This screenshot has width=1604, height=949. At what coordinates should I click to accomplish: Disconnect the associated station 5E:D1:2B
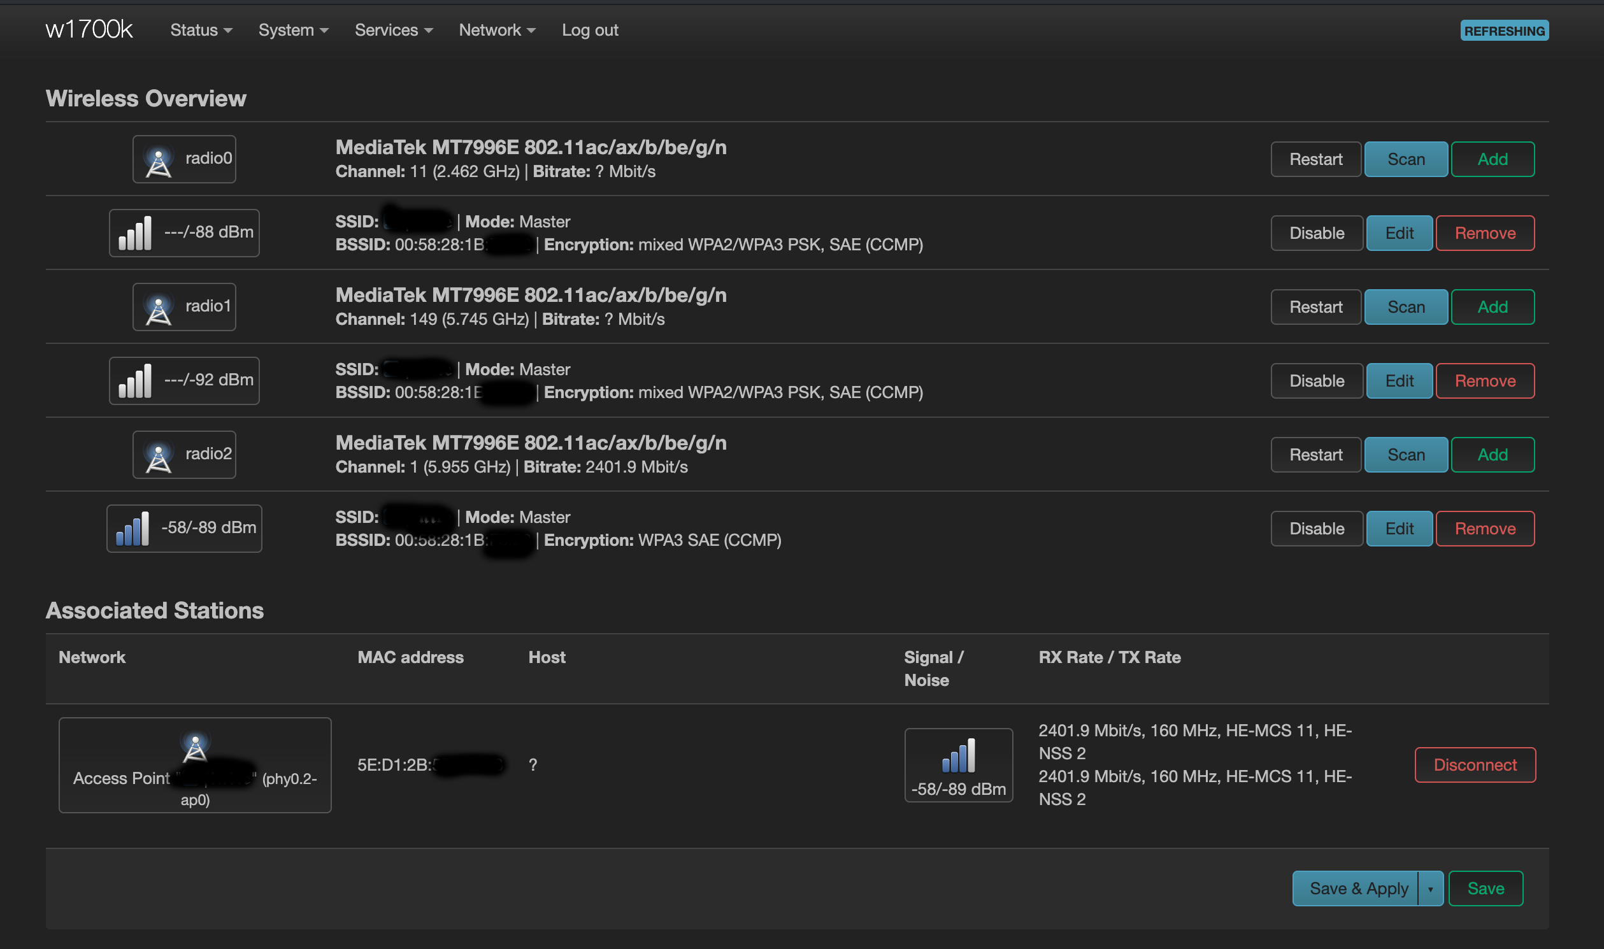(1475, 765)
